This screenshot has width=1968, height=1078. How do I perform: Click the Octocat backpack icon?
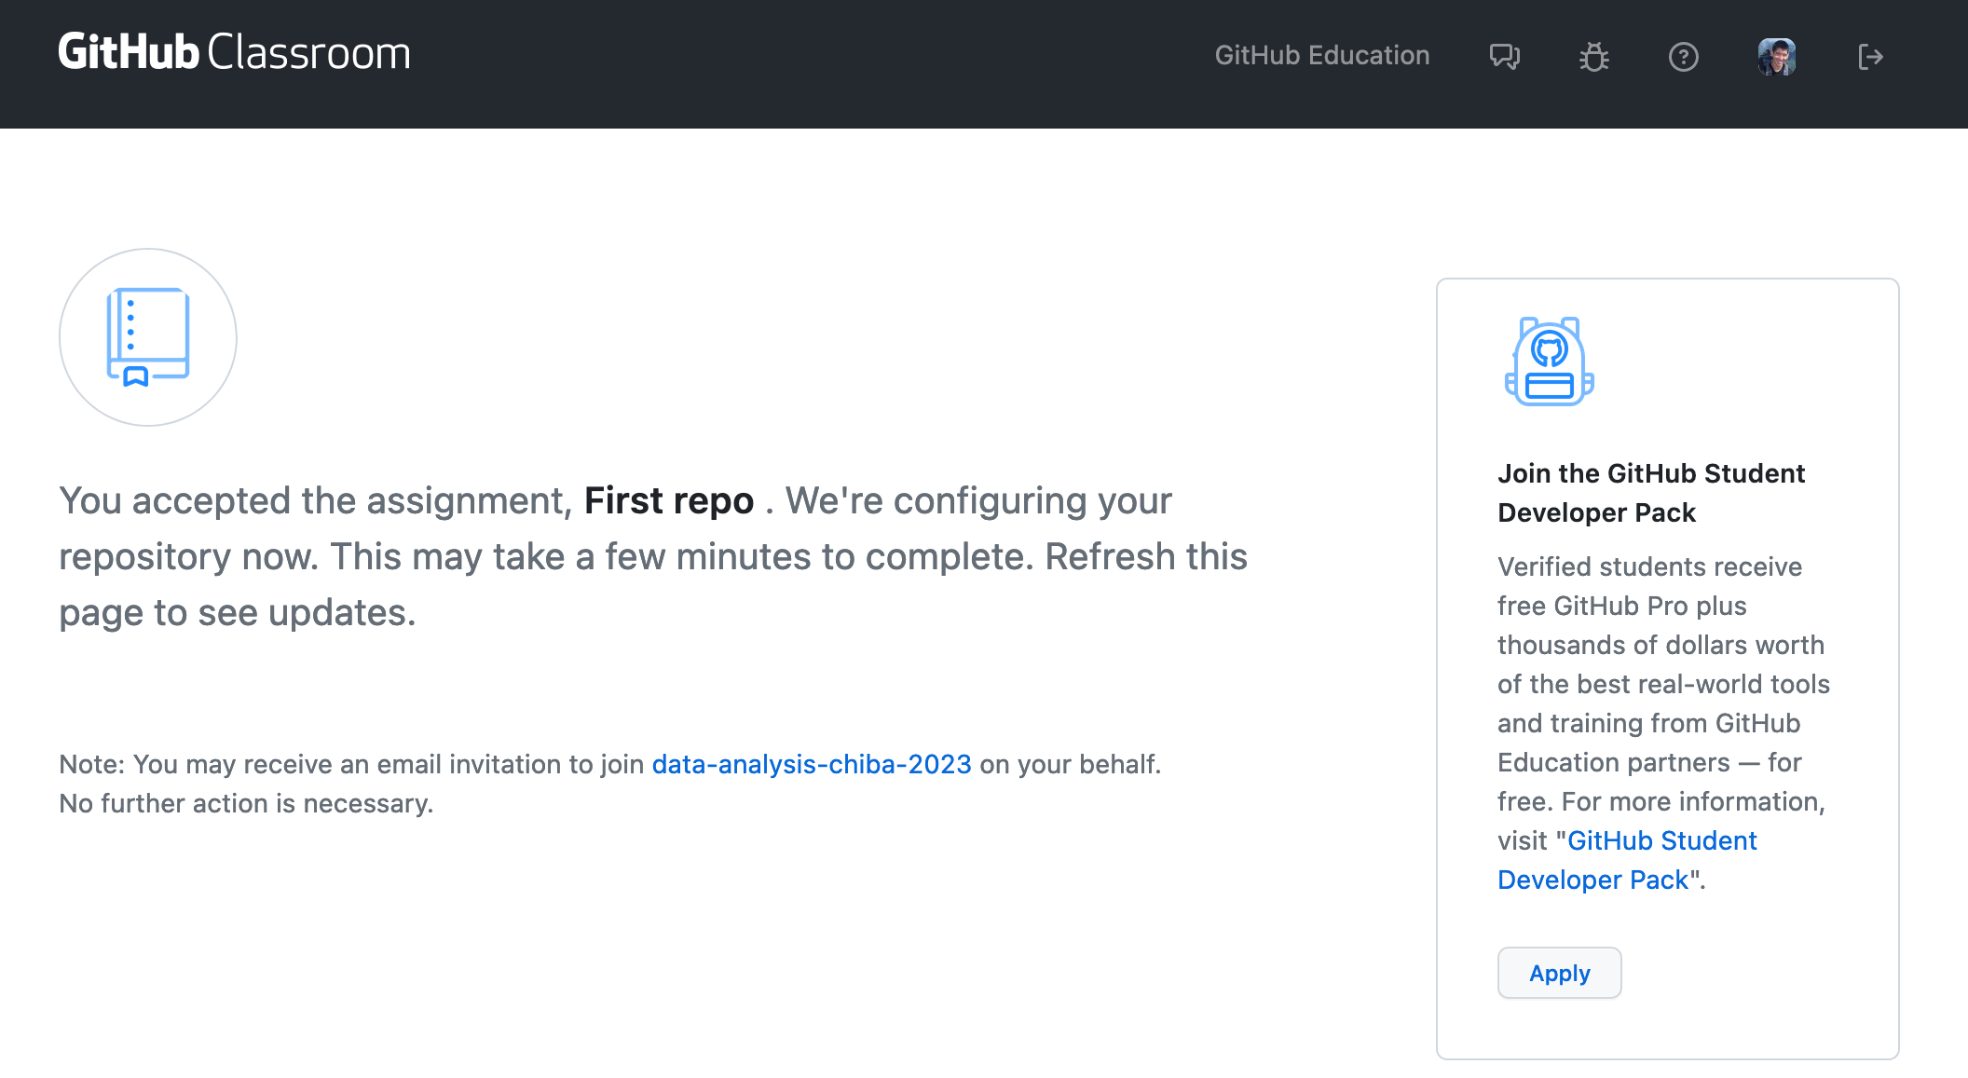coord(1549,362)
